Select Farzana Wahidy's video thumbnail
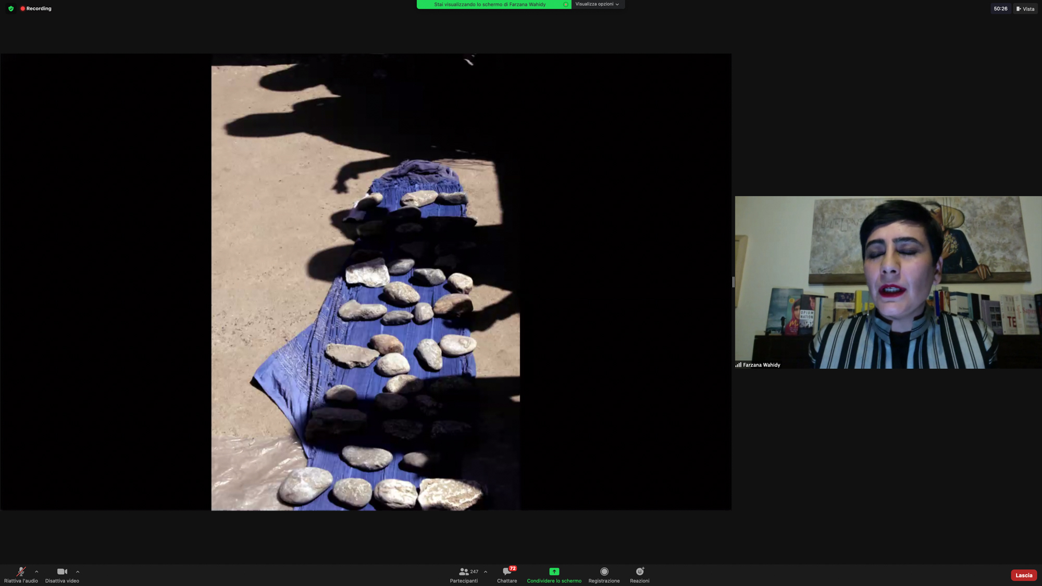 [888, 282]
